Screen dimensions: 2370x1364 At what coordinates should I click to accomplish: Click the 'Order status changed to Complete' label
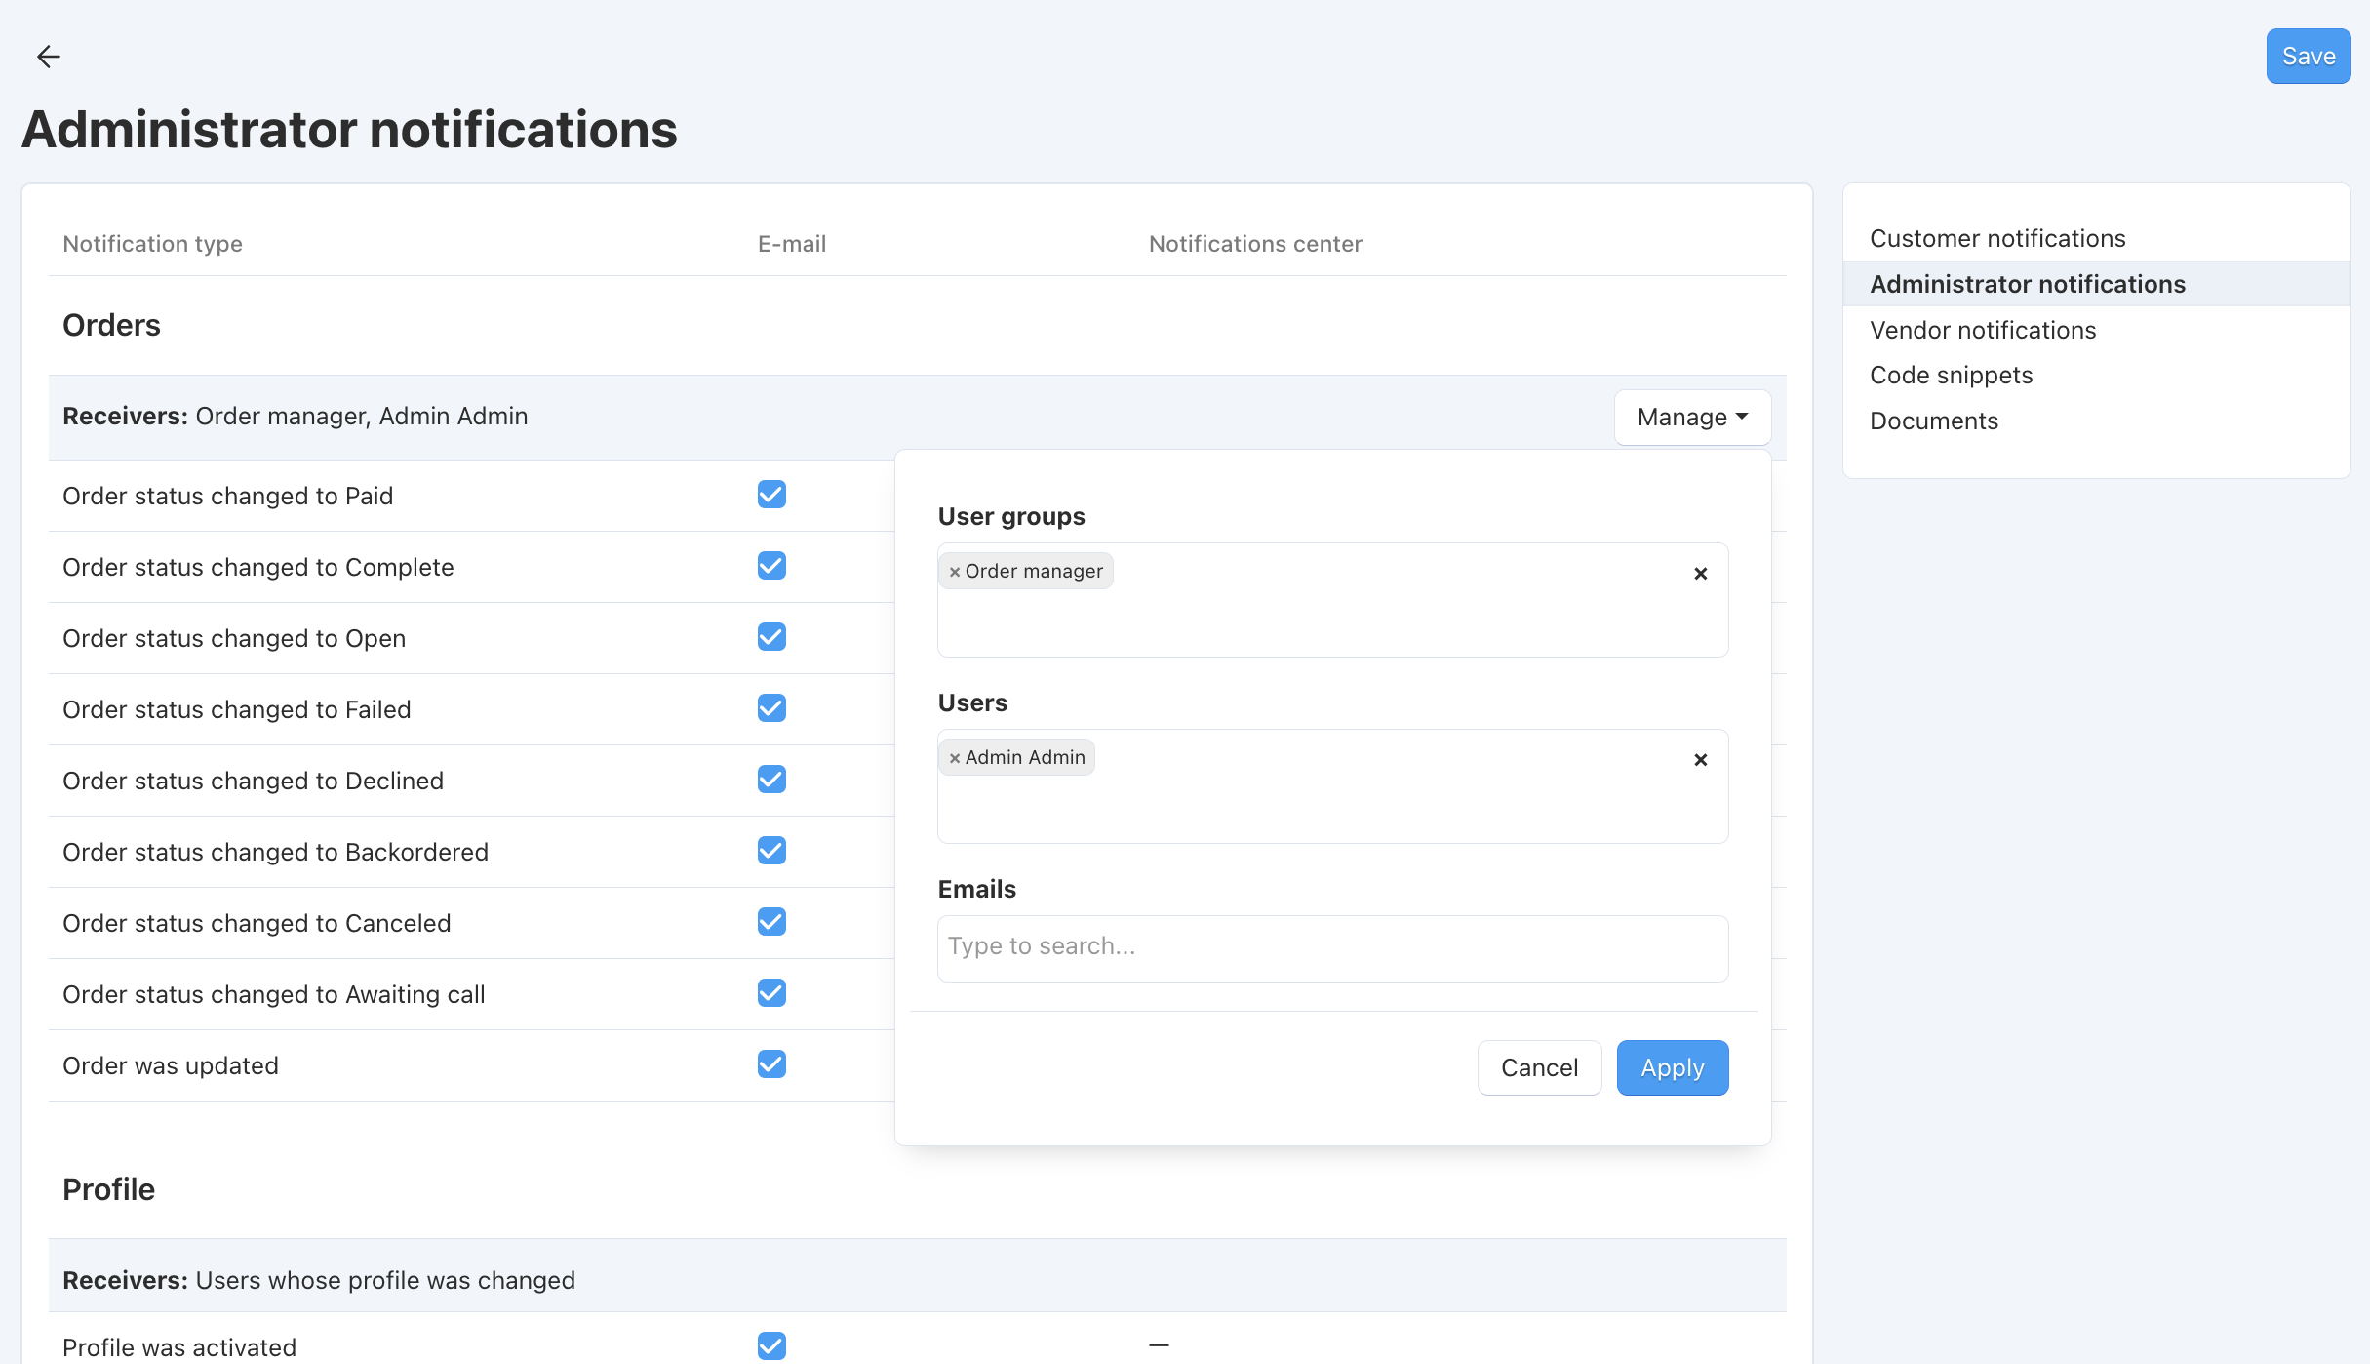click(x=258, y=567)
